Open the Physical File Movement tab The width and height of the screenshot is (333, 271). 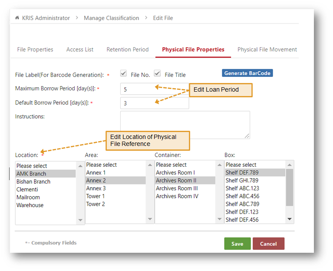(267, 50)
